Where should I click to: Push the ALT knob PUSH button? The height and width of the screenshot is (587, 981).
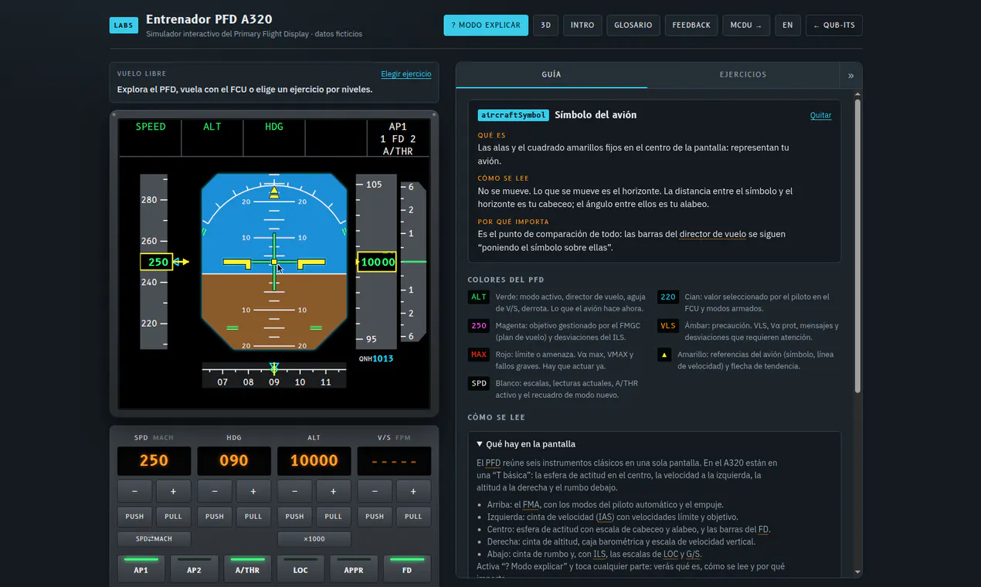[x=295, y=516]
